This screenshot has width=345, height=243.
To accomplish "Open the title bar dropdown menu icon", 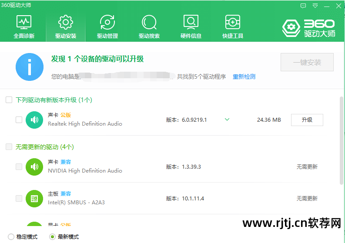I will 315,6.
